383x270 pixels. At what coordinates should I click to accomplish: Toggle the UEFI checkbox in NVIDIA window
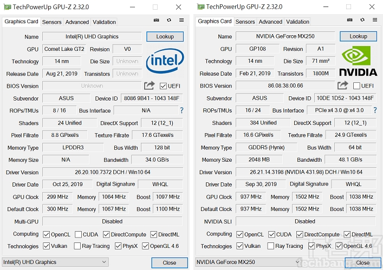[x=356, y=86]
